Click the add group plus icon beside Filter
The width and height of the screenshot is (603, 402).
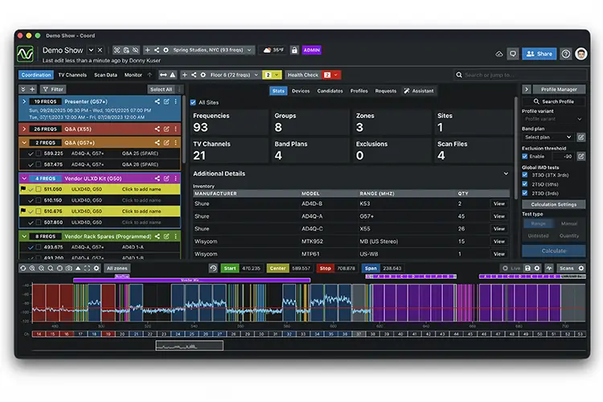(x=32, y=89)
